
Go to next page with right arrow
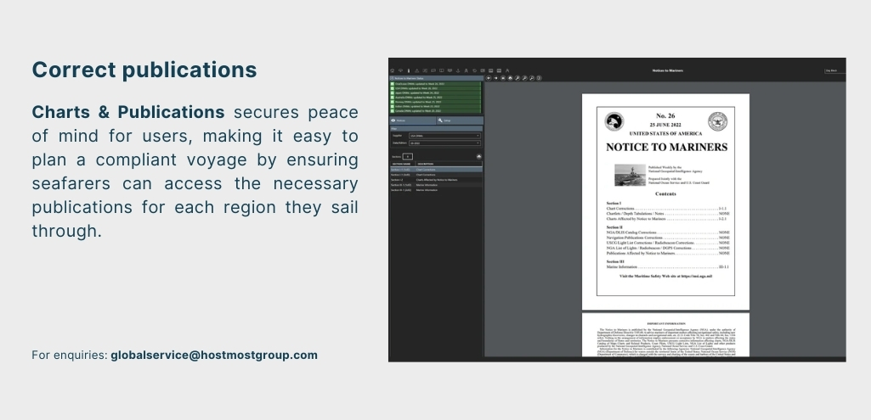(496, 77)
